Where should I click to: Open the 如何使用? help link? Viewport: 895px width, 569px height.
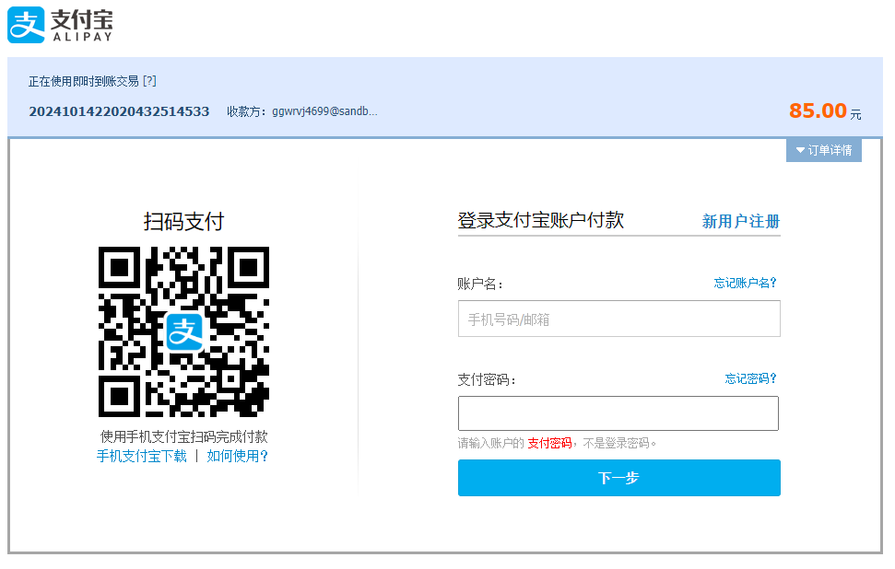(238, 456)
